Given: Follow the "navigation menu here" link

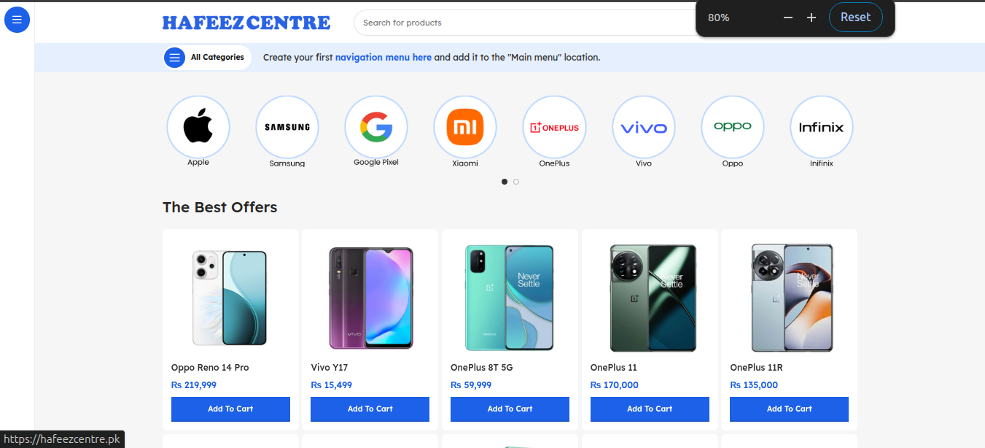Looking at the screenshot, I should [384, 58].
